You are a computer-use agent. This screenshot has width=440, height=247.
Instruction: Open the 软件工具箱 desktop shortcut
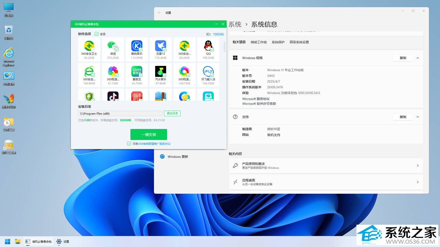point(9,147)
